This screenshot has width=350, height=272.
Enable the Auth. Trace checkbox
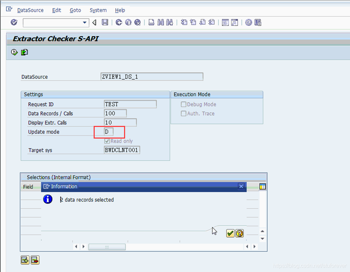coord(184,114)
